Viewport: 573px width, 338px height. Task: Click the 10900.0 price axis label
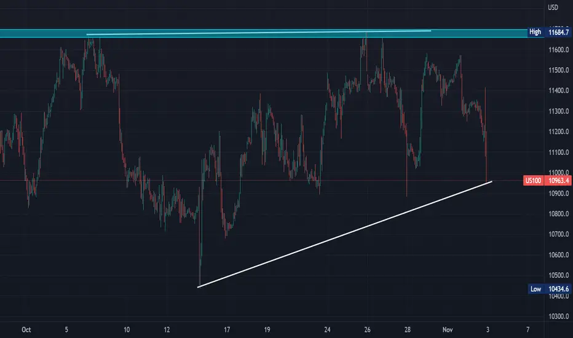pos(559,194)
